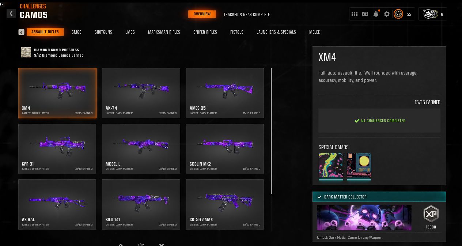Open the notifications bell

coord(376,14)
